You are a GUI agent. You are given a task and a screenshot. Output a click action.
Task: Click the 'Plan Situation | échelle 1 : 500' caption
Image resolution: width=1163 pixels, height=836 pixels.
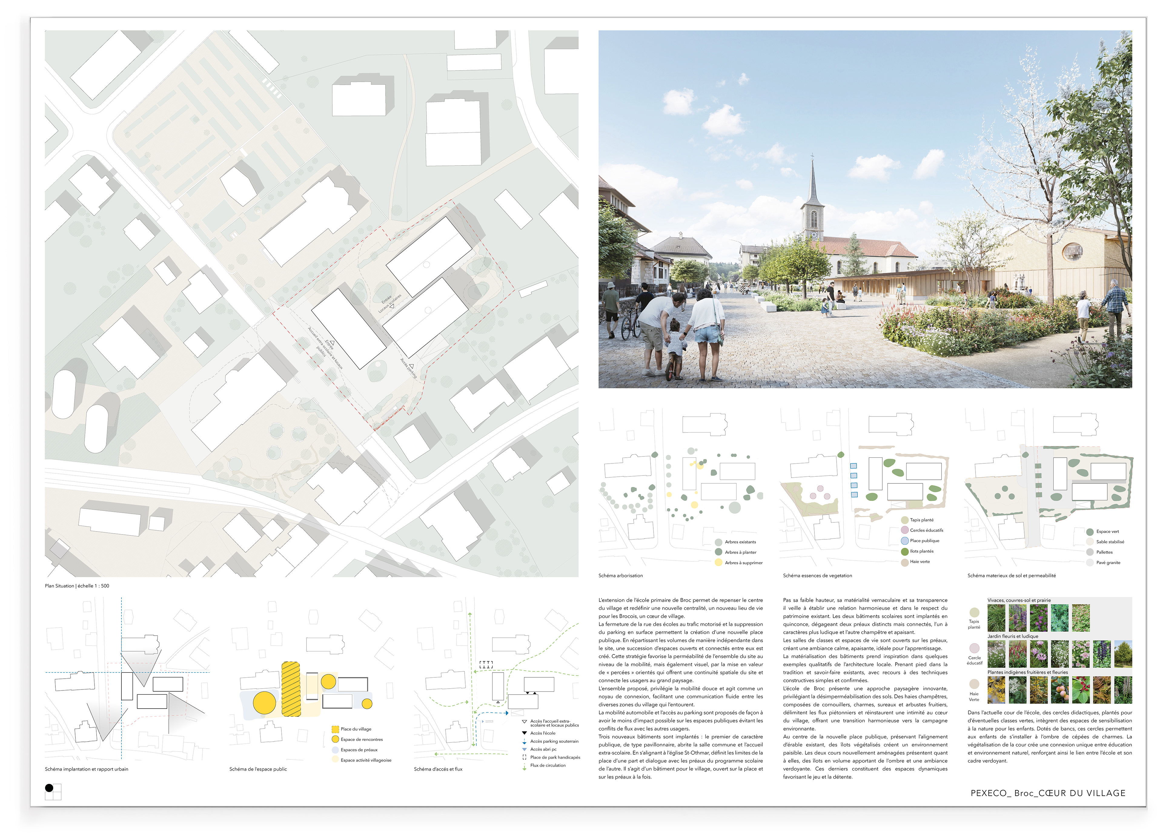[x=77, y=585]
